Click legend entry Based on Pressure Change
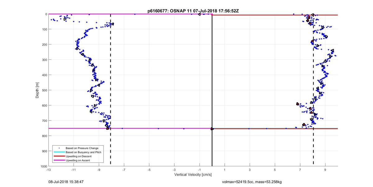Viewport: 373px width, 187px height. [x=82, y=148]
